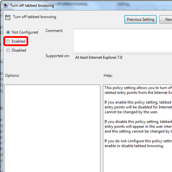Click inside the empty Options pane

click(52, 128)
